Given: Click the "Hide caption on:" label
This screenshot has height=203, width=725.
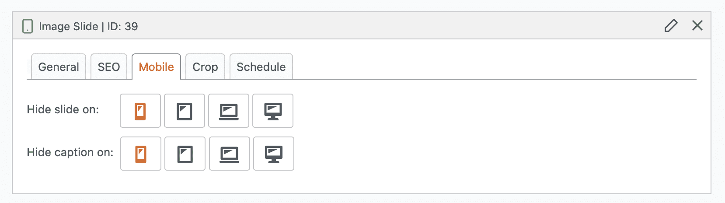Looking at the screenshot, I should tap(70, 152).
